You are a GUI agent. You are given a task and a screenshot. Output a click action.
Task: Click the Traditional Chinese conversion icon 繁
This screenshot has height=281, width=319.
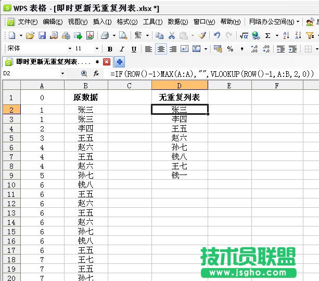coord(138,36)
